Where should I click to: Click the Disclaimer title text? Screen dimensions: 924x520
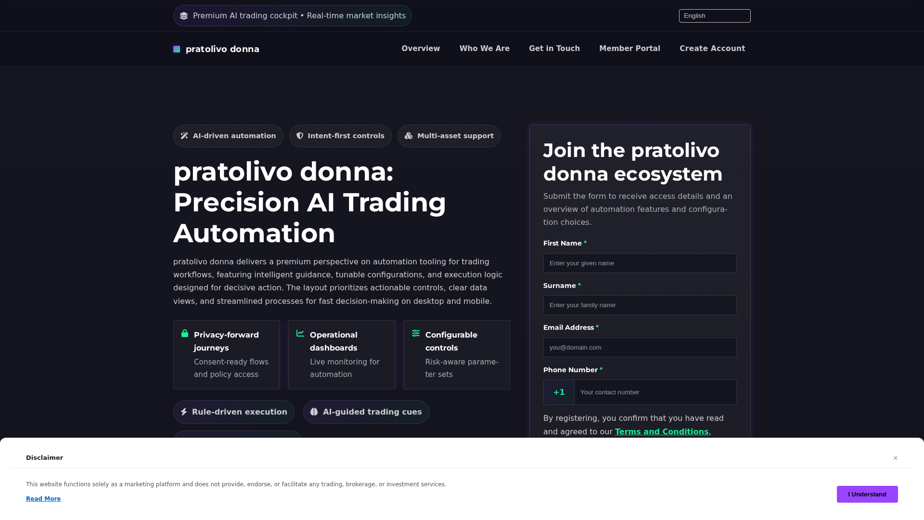point(44,458)
